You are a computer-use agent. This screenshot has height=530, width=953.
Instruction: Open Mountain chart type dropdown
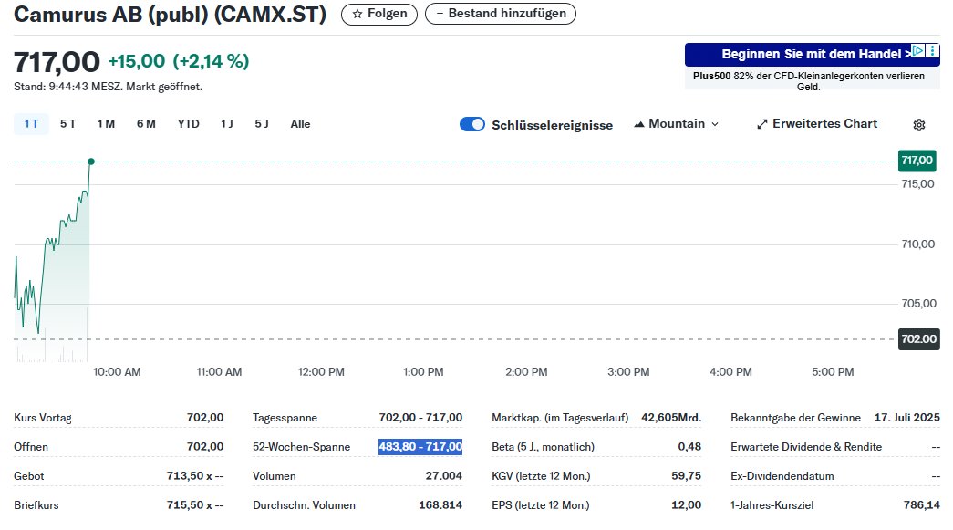[677, 124]
